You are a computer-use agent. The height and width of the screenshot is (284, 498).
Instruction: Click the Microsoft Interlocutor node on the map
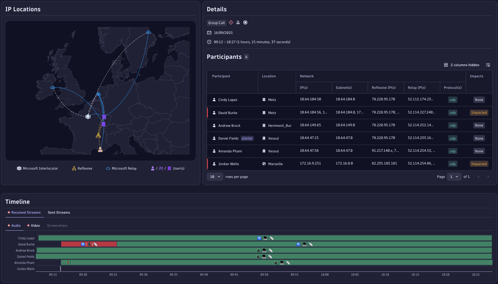point(88,117)
